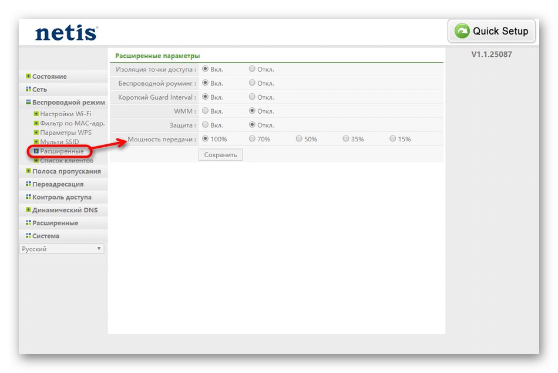
Task: Click the grid icon beside Переадресация
Action: point(28,184)
